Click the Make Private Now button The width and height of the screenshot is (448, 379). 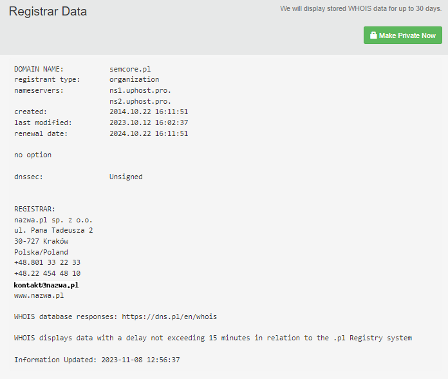tap(402, 35)
